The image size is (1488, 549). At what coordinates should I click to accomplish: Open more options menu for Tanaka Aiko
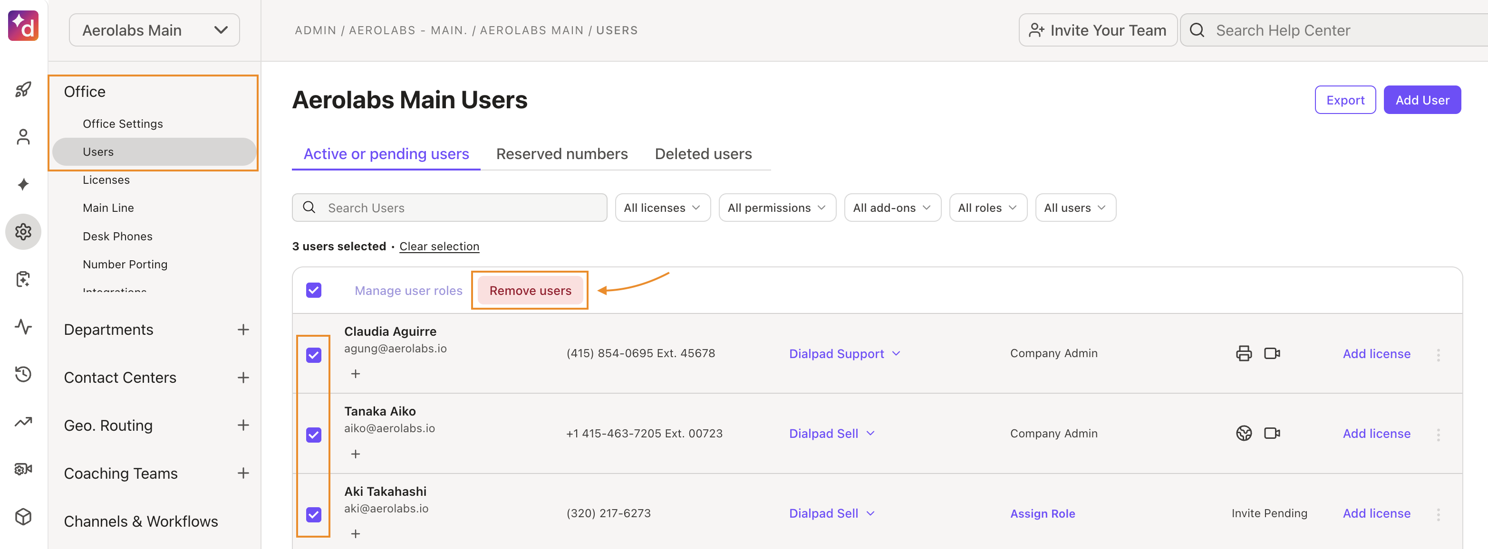tap(1439, 434)
